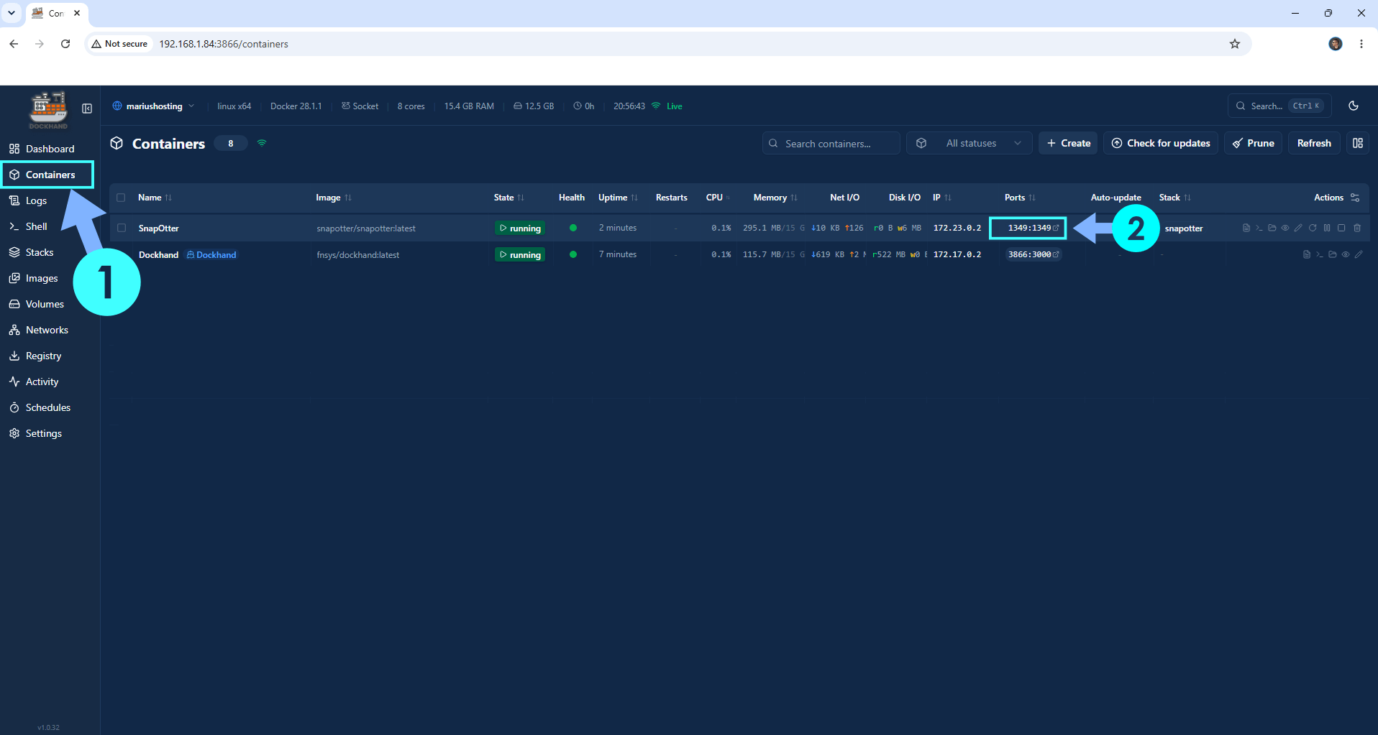Open column settings icon next to Actions
This screenshot has width=1378, height=735.
click(1355, 198)
